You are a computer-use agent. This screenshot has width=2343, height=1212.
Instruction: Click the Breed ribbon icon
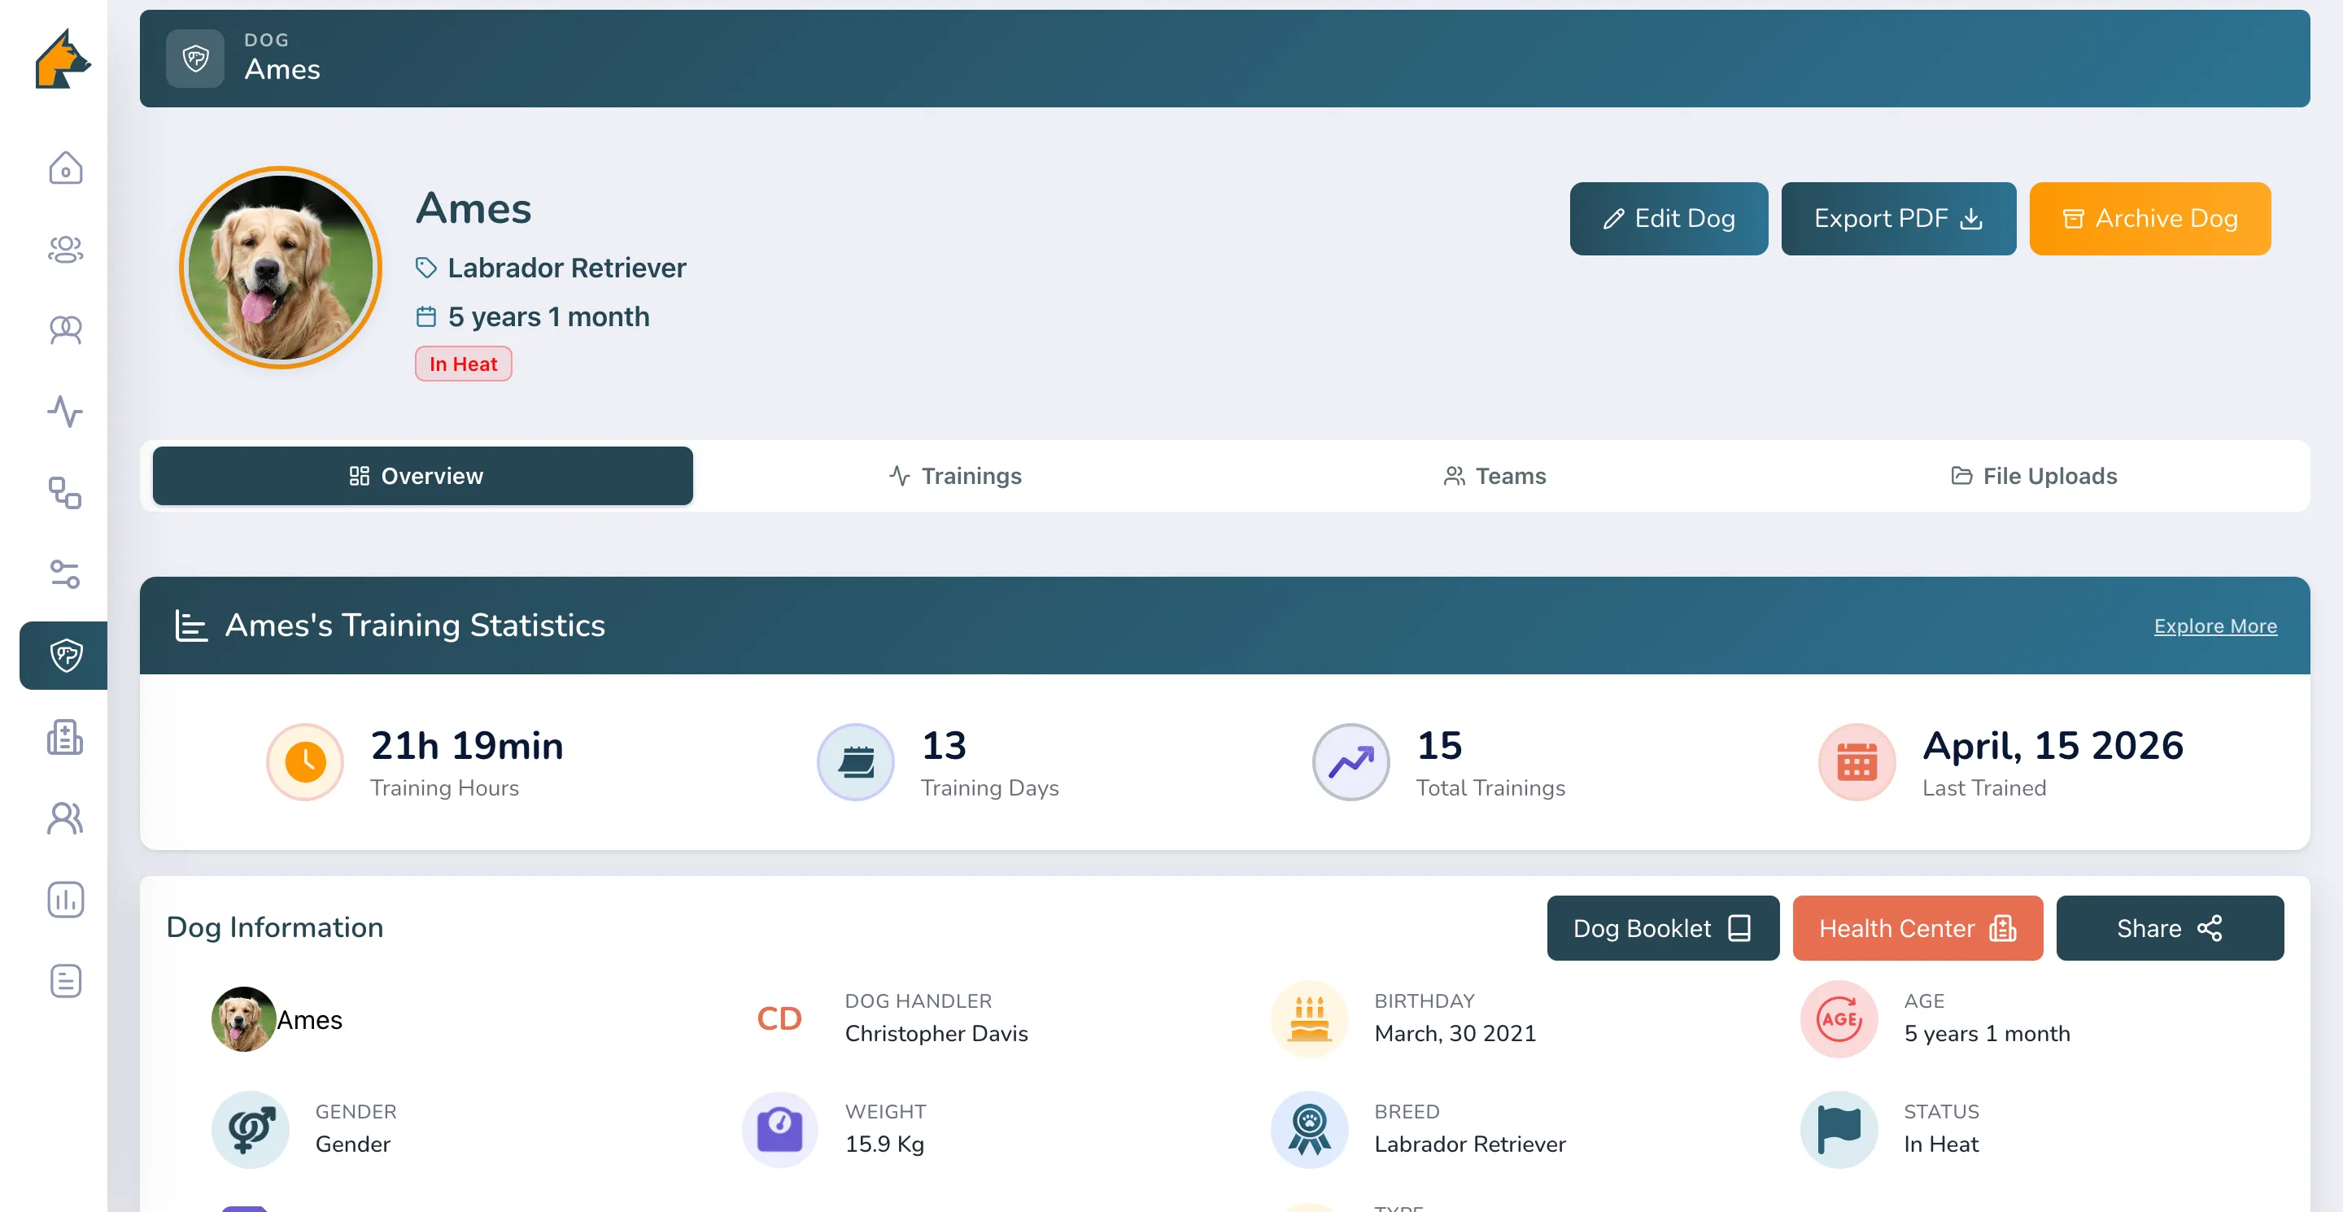tap(1309, 1129)
